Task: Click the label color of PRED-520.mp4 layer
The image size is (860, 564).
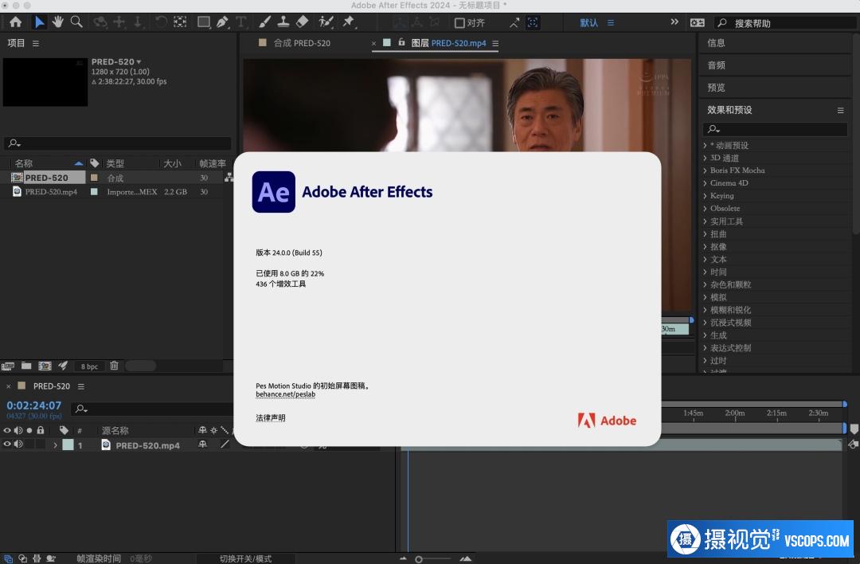Action: point(68,445)
